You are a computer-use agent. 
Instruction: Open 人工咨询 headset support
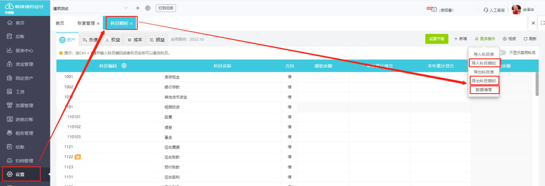tap(495, 9)
